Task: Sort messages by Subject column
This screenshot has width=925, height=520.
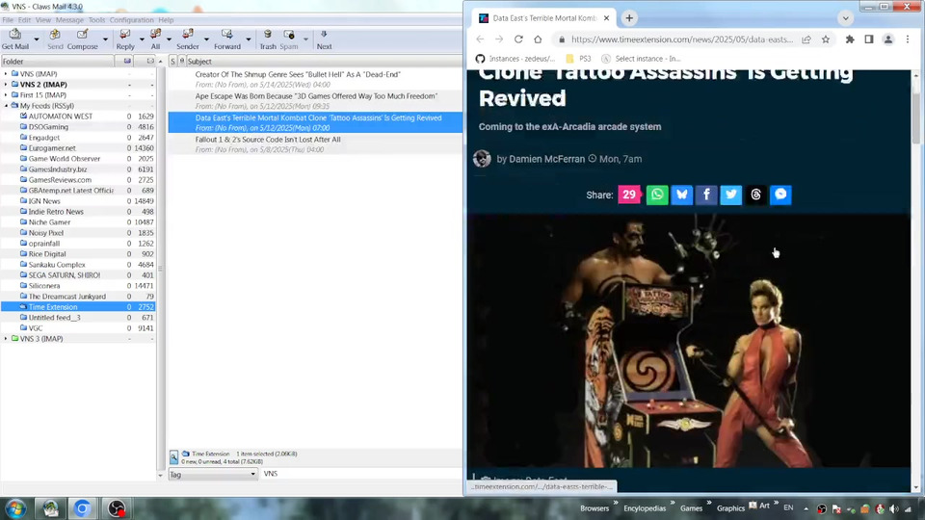Action: [324, 62]
